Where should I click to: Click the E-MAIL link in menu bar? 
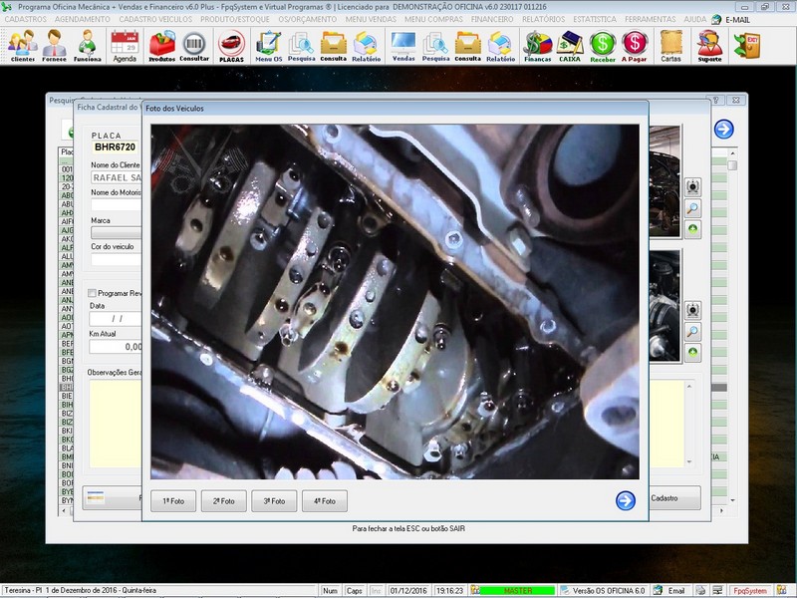(737, 19)
